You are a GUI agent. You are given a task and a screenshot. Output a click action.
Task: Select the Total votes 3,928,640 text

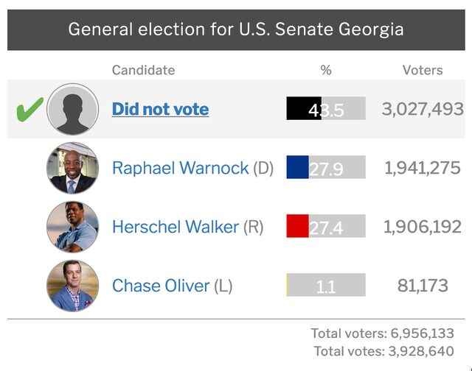coord(383,351)
